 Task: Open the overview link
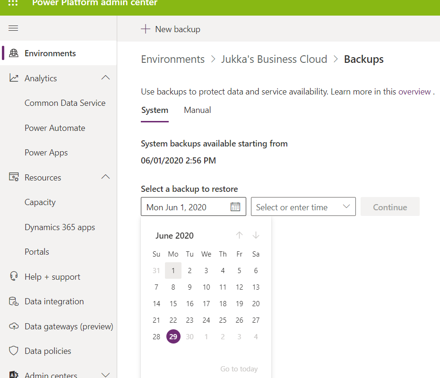click(x=414, y=92)
